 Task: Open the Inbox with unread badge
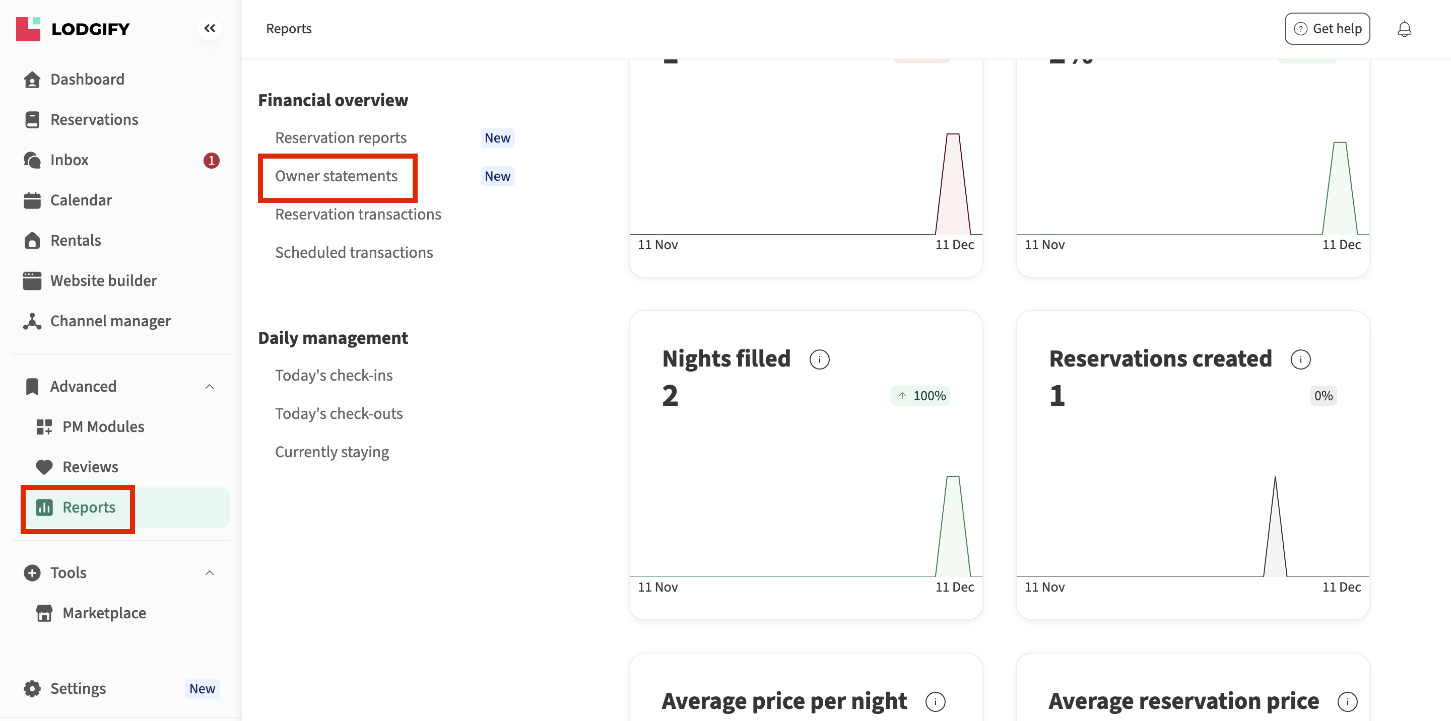[70, 160]
